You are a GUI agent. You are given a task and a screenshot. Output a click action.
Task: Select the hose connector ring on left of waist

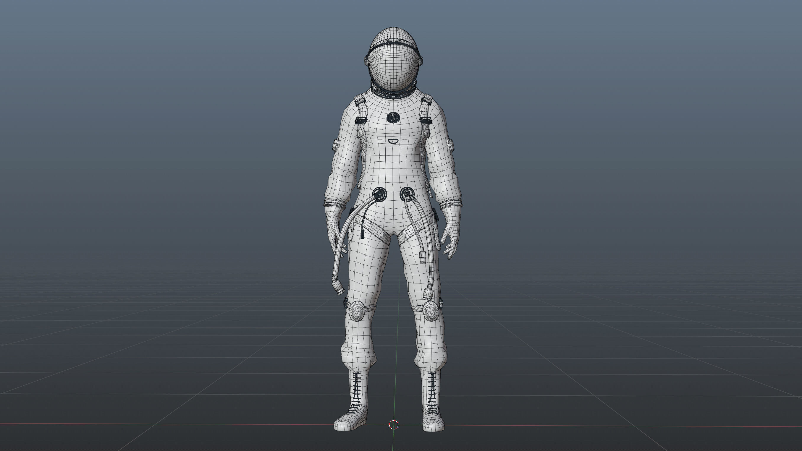coord(380,195)
